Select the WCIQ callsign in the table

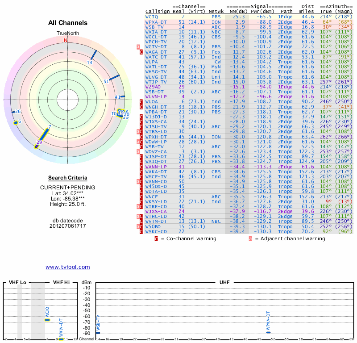click(x=152, y=17)
